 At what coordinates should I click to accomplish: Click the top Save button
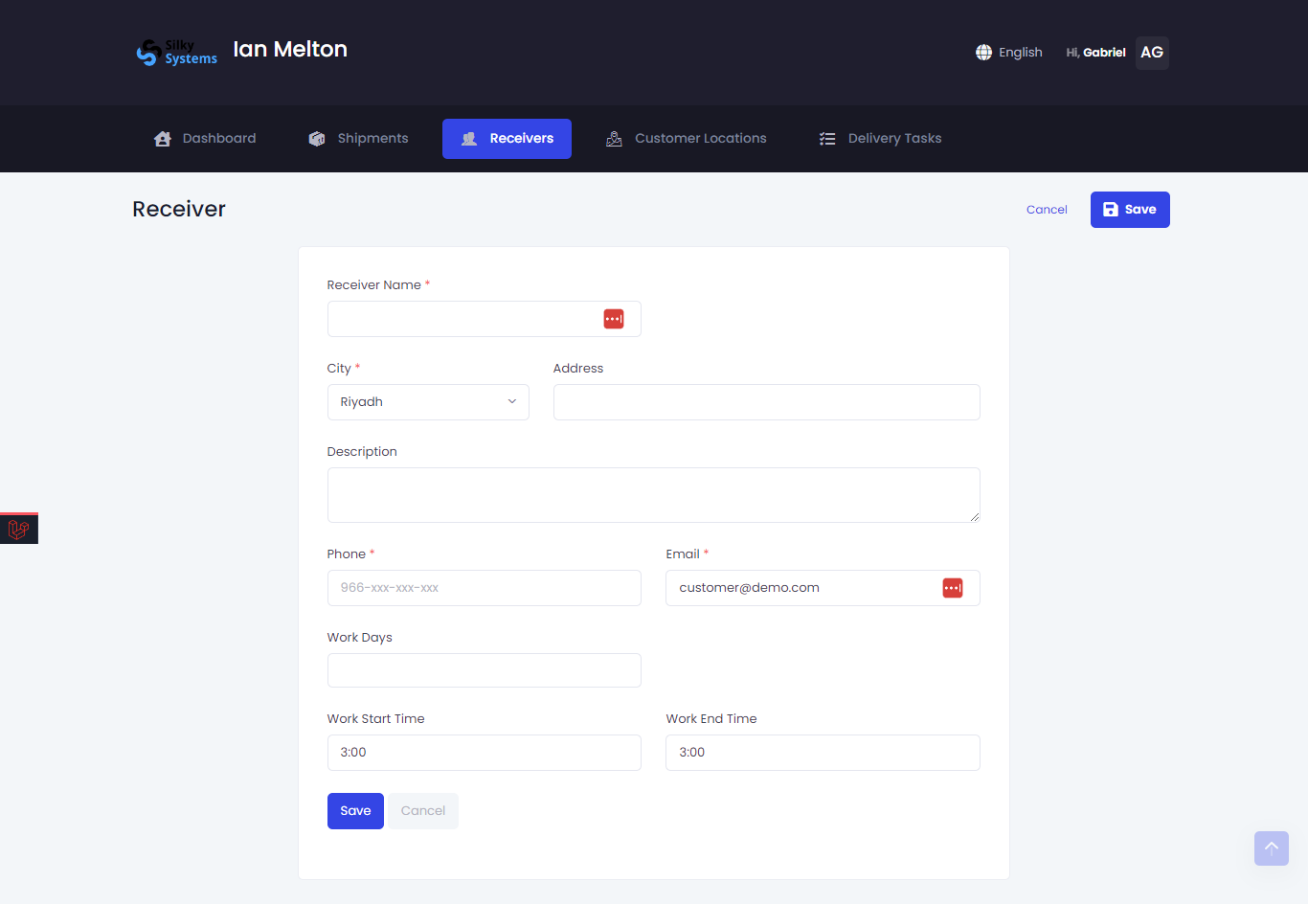tap(1130, 209)
